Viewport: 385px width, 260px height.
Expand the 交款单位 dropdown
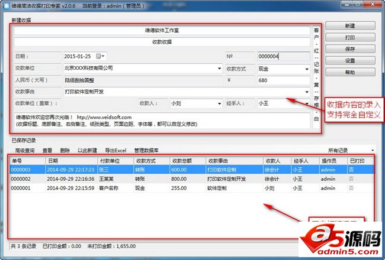220,69
